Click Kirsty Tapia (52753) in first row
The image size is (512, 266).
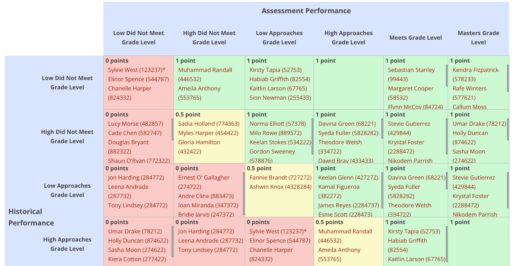[275, 70]
